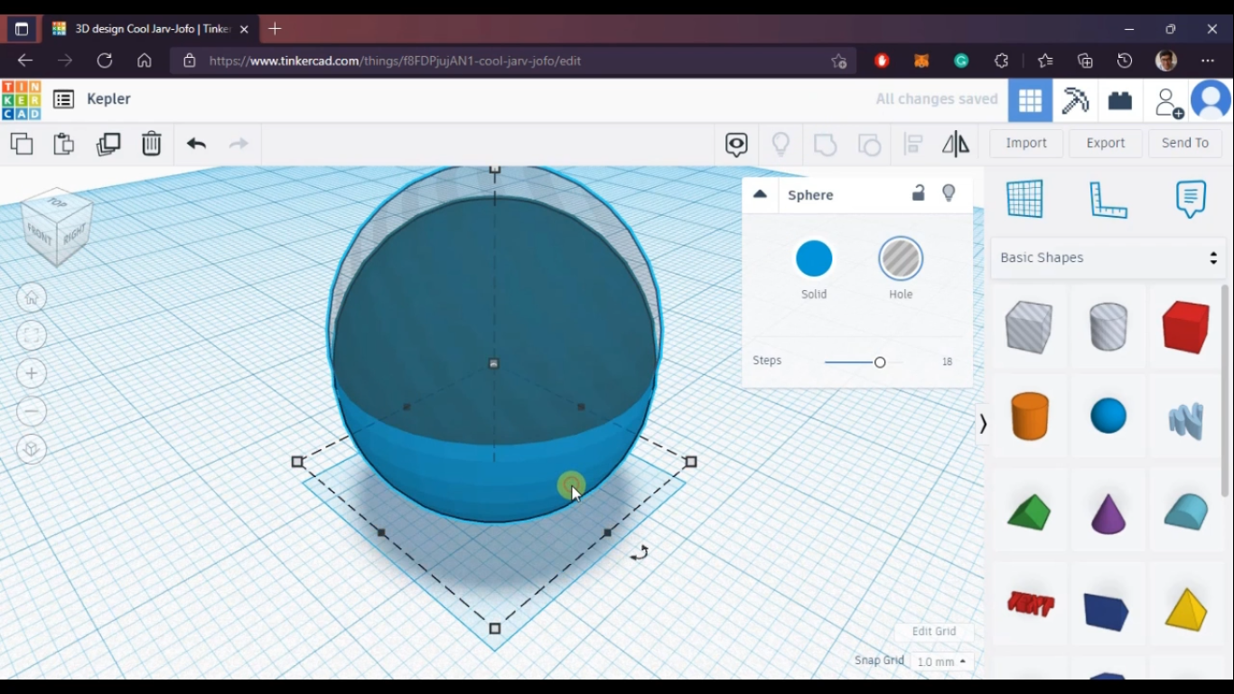Select the teal Round Roof shape
The height and width of the screenshot is (694, 1234).
pyautogui.click(x=1186, y=511)
